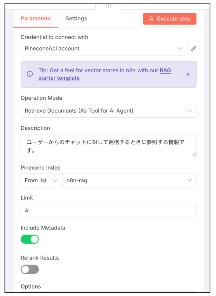Click the flask icon on Execute step

tap(151, 19)
